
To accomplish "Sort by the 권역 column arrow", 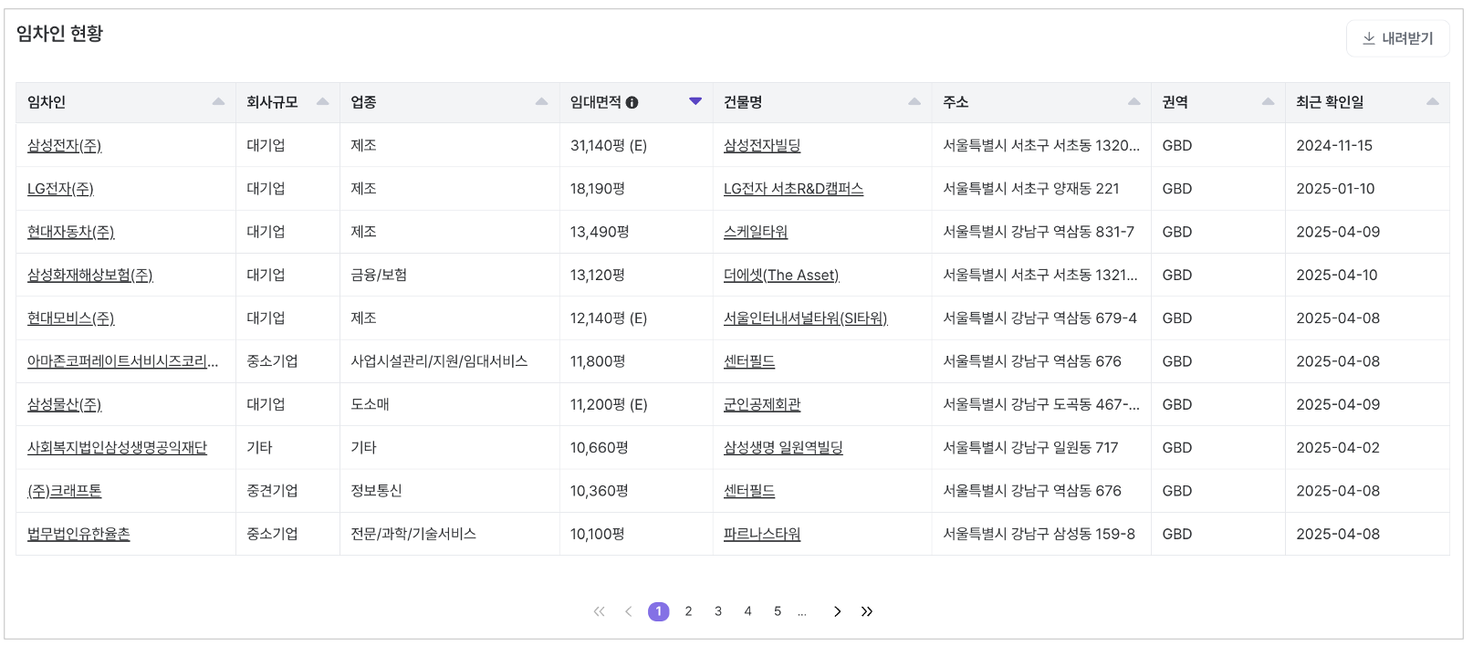I will 1268,102.
